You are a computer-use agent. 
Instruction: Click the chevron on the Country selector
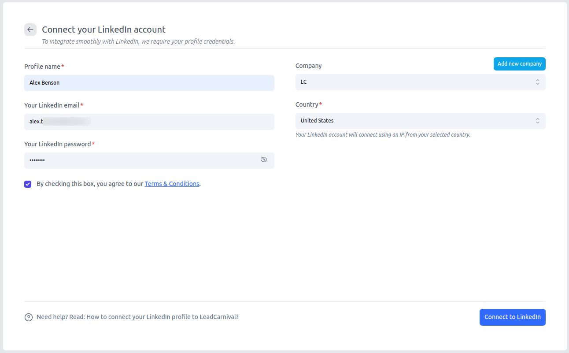[538, 120]
